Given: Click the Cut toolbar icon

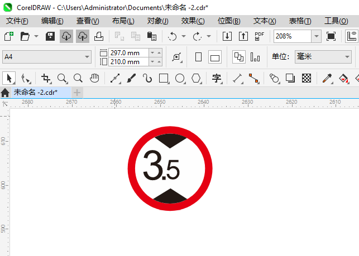Looking at the screenshot, I should point(119,36).
